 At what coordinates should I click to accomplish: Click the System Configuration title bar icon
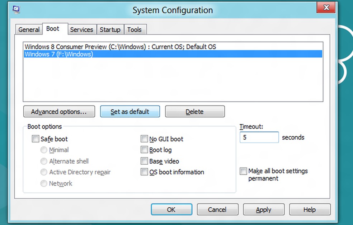[x=16, y=10]
